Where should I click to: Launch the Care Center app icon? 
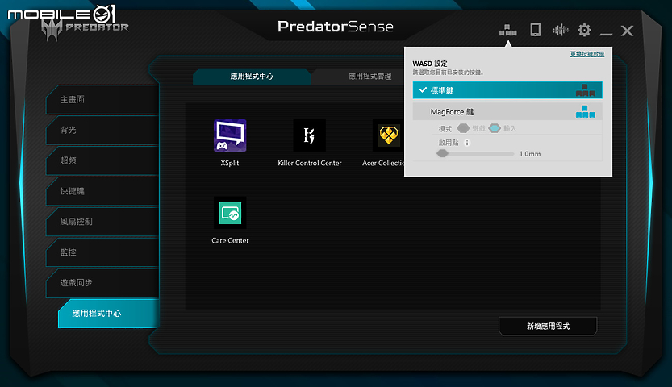pyautogui.click(x=230, y=213)
